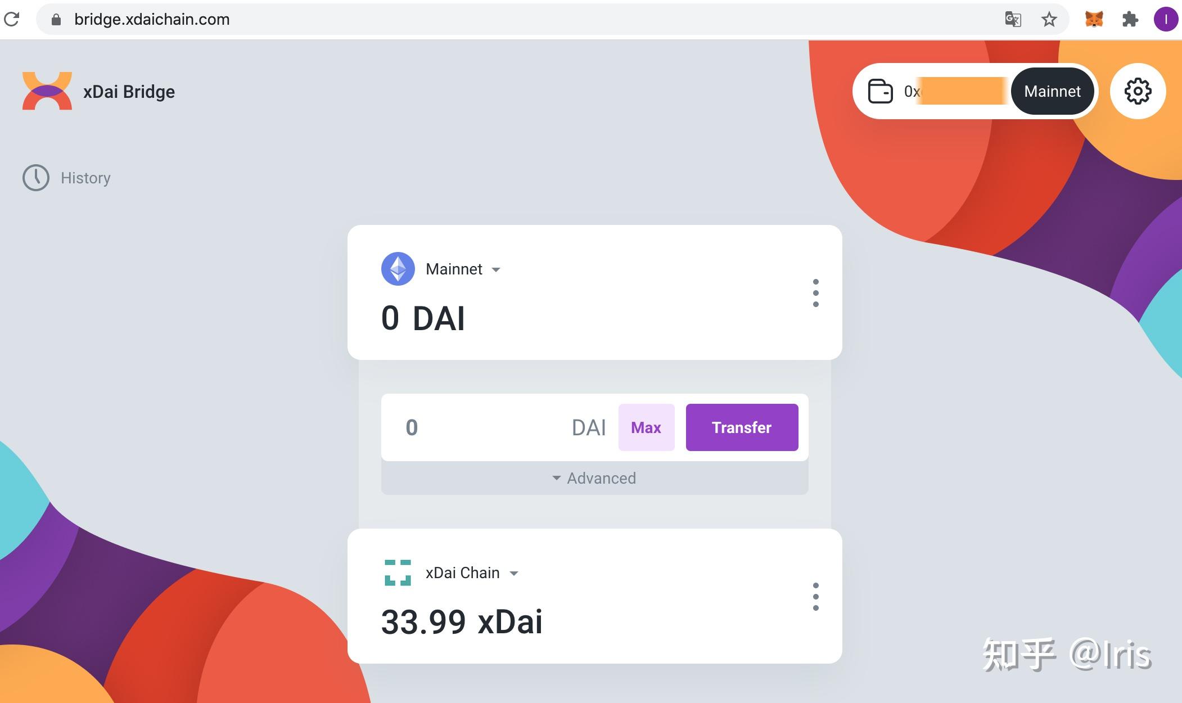The height and width of the screenshot is (703, 1182).
Task: Click the history clock icon
Action: [x=36, y=177]
